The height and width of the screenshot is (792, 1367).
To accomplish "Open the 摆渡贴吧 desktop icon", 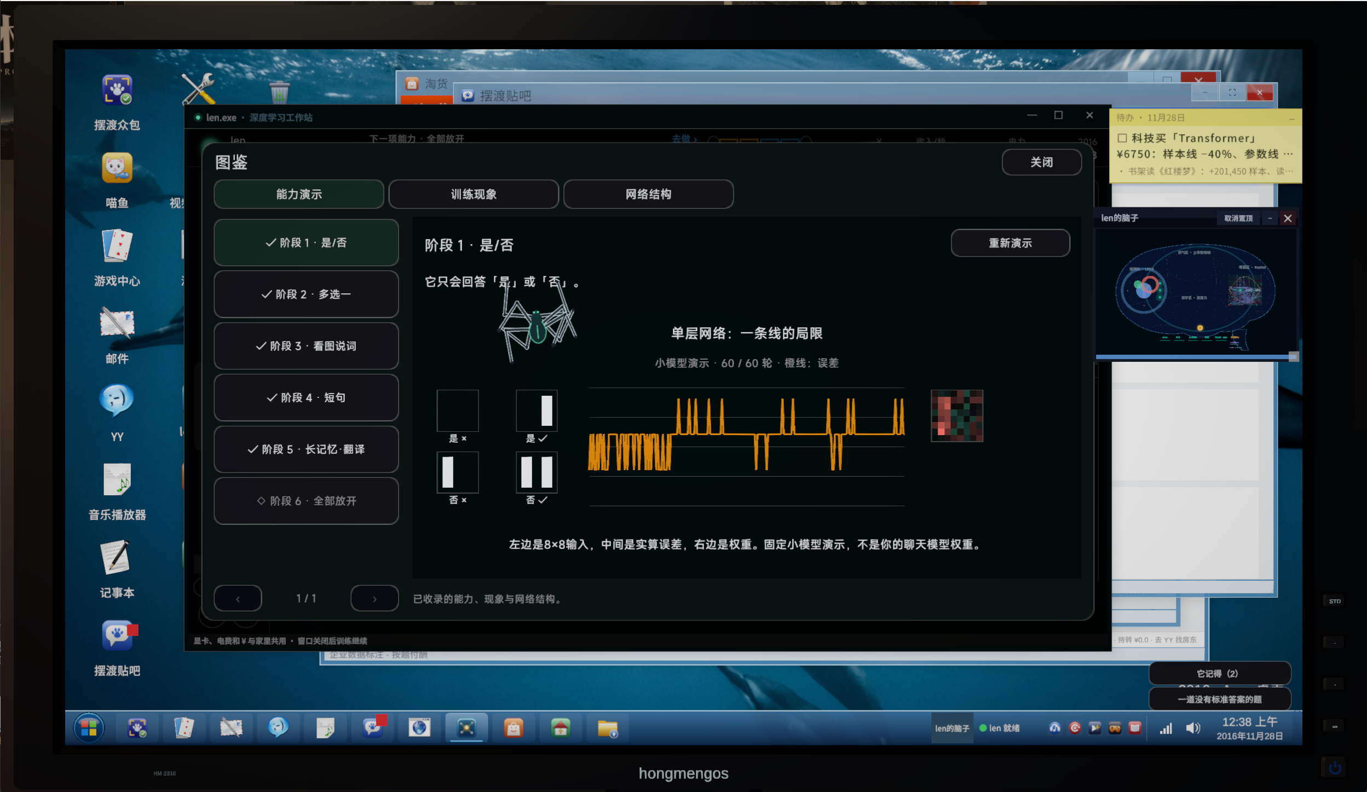I will pyautogui.click(x=117, y=648).
